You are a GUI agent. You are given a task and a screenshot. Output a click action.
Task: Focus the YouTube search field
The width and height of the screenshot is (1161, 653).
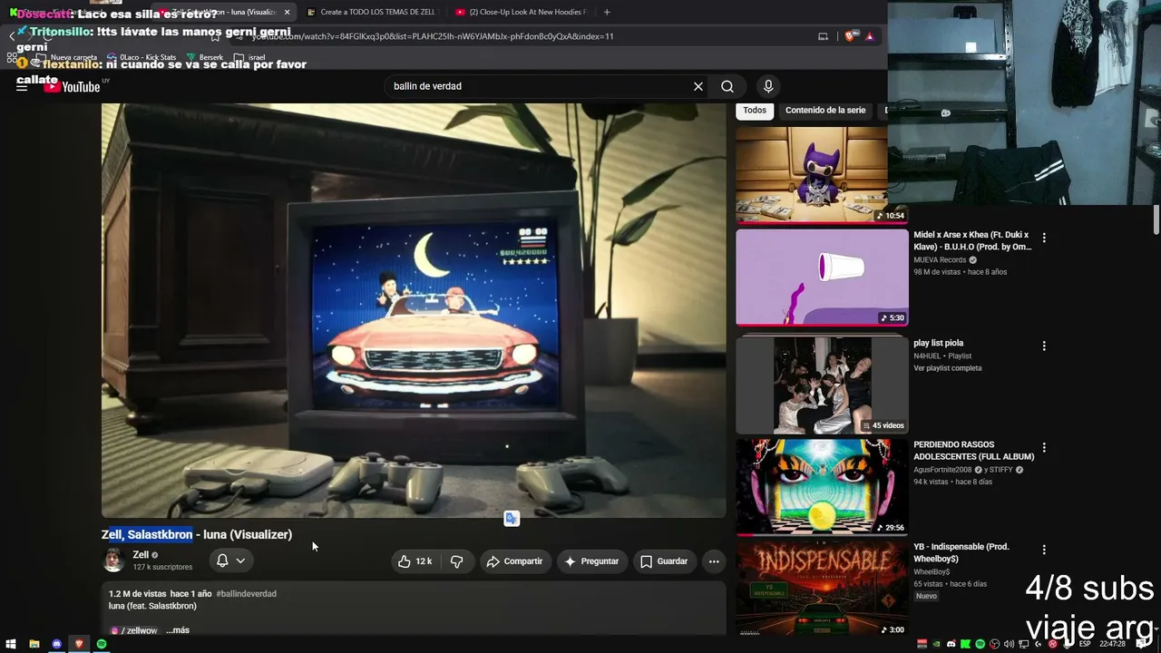click(540, 86)
